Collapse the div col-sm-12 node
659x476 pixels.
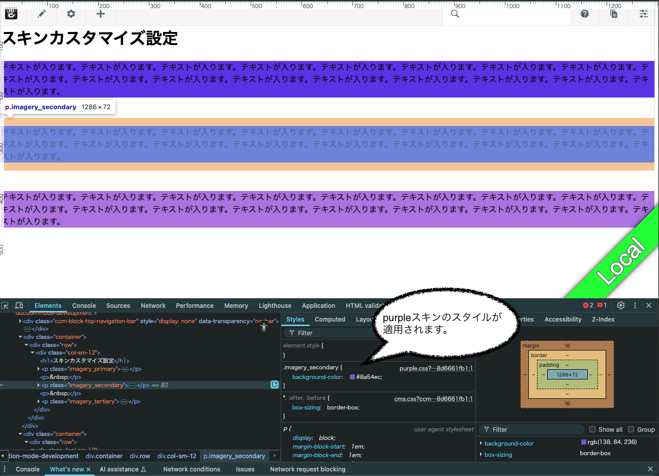pyautogui.click(x=33, y=353)
